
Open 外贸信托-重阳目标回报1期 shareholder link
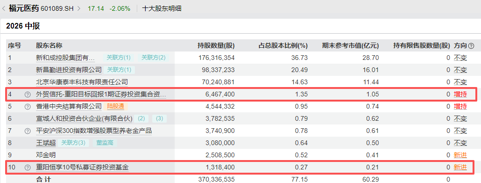point(101,95)
